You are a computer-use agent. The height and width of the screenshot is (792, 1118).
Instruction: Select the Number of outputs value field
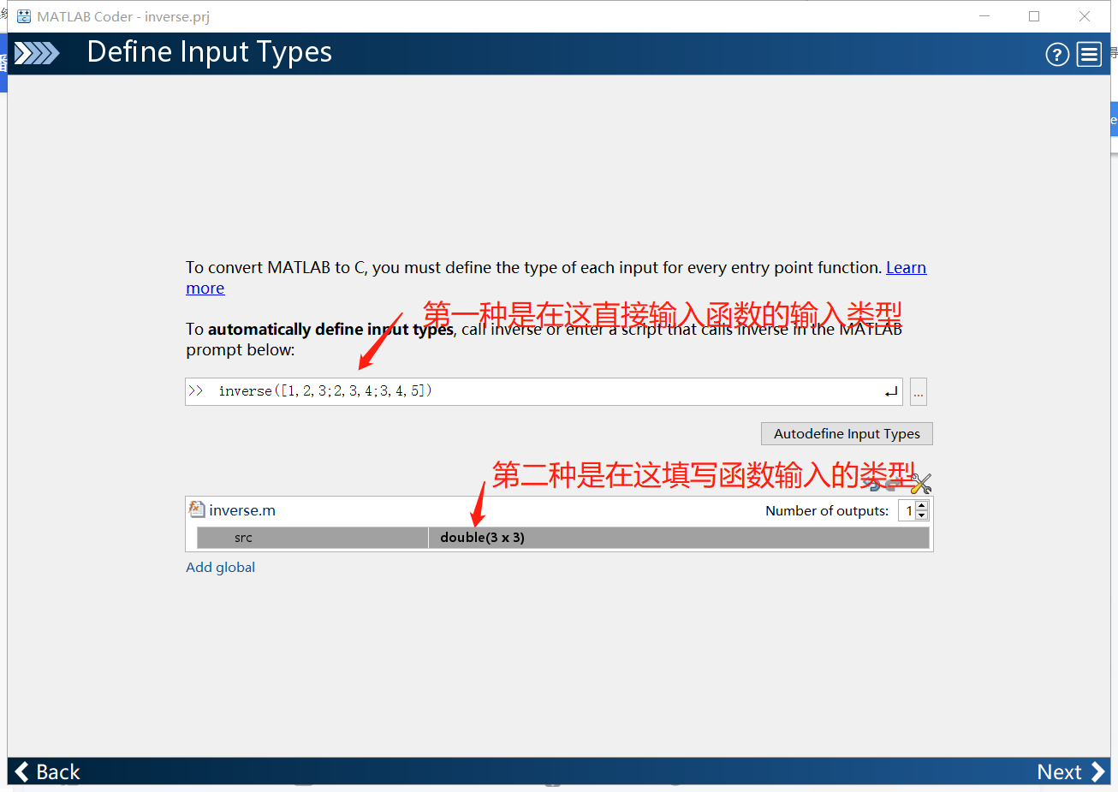click(907, 511)
